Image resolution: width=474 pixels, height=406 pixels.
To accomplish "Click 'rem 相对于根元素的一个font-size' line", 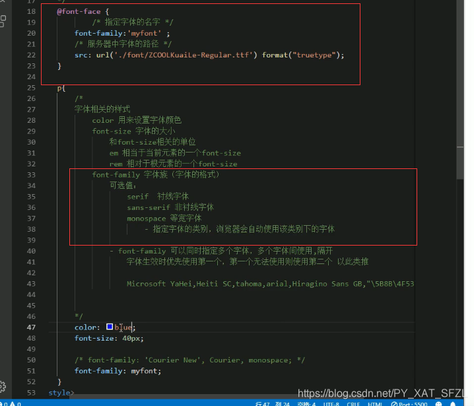I will (x=173, y=164).
